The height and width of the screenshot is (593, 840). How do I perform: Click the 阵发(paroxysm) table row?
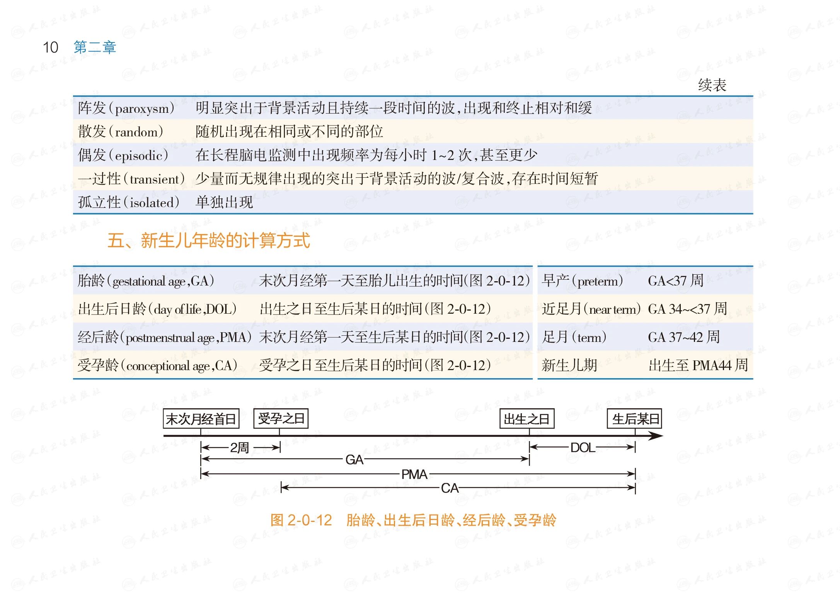(126, 108)
